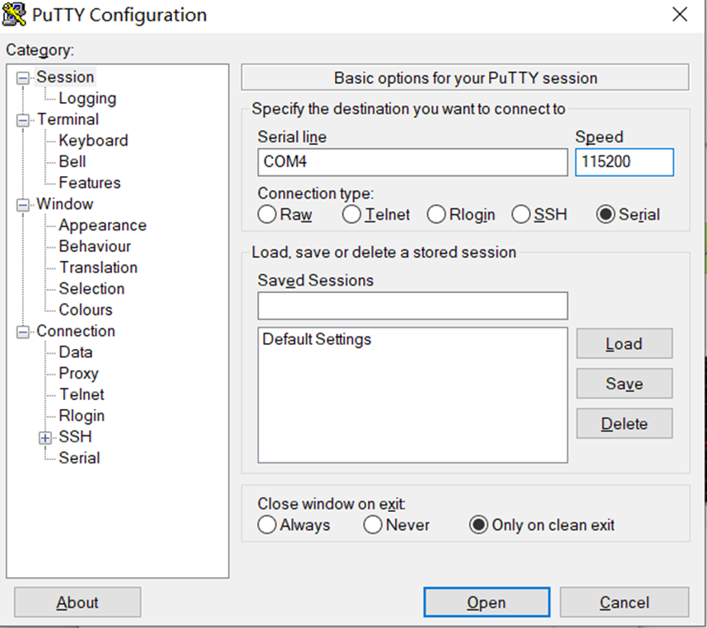The height and width of the screenshot is (628, 707).
Task: Open the Appearance settings panel
Action: [x=103, y=225]
